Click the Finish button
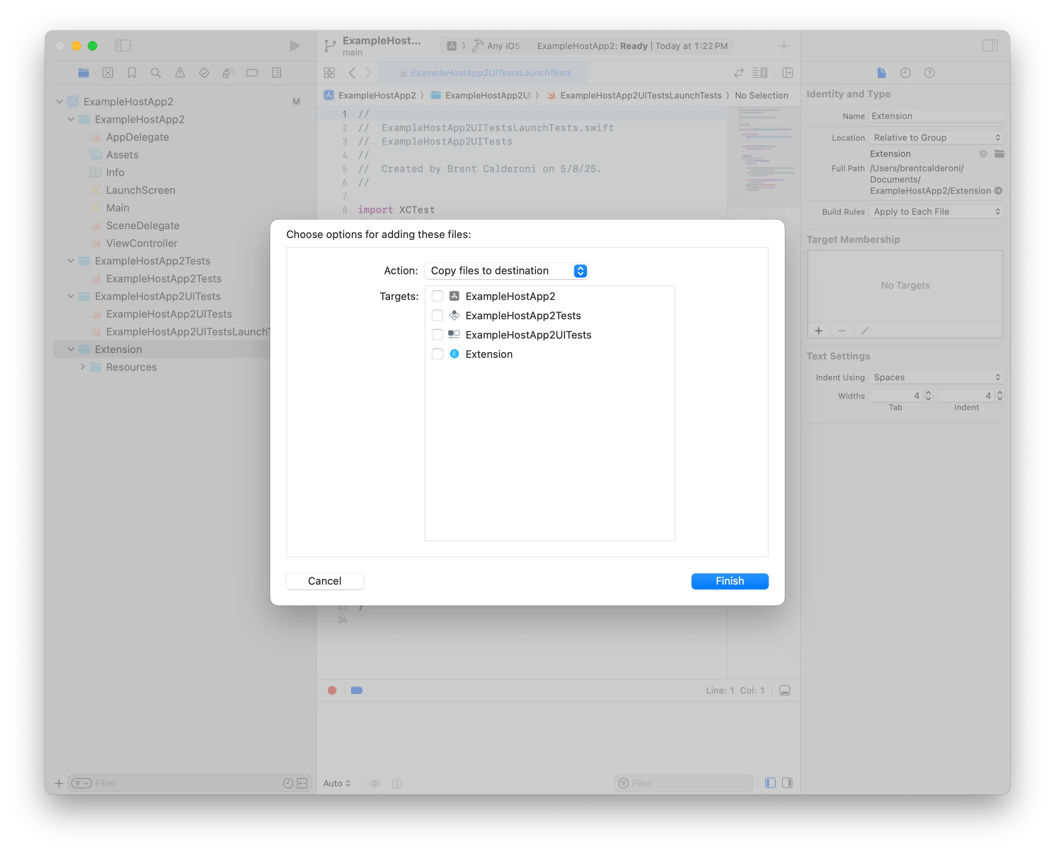Screen dimensions: 1055x854 coord(729,581)
